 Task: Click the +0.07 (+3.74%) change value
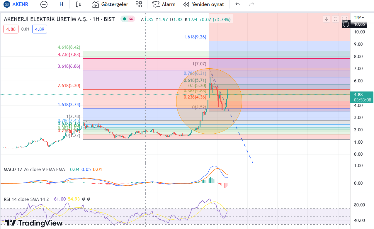[215, 19]
